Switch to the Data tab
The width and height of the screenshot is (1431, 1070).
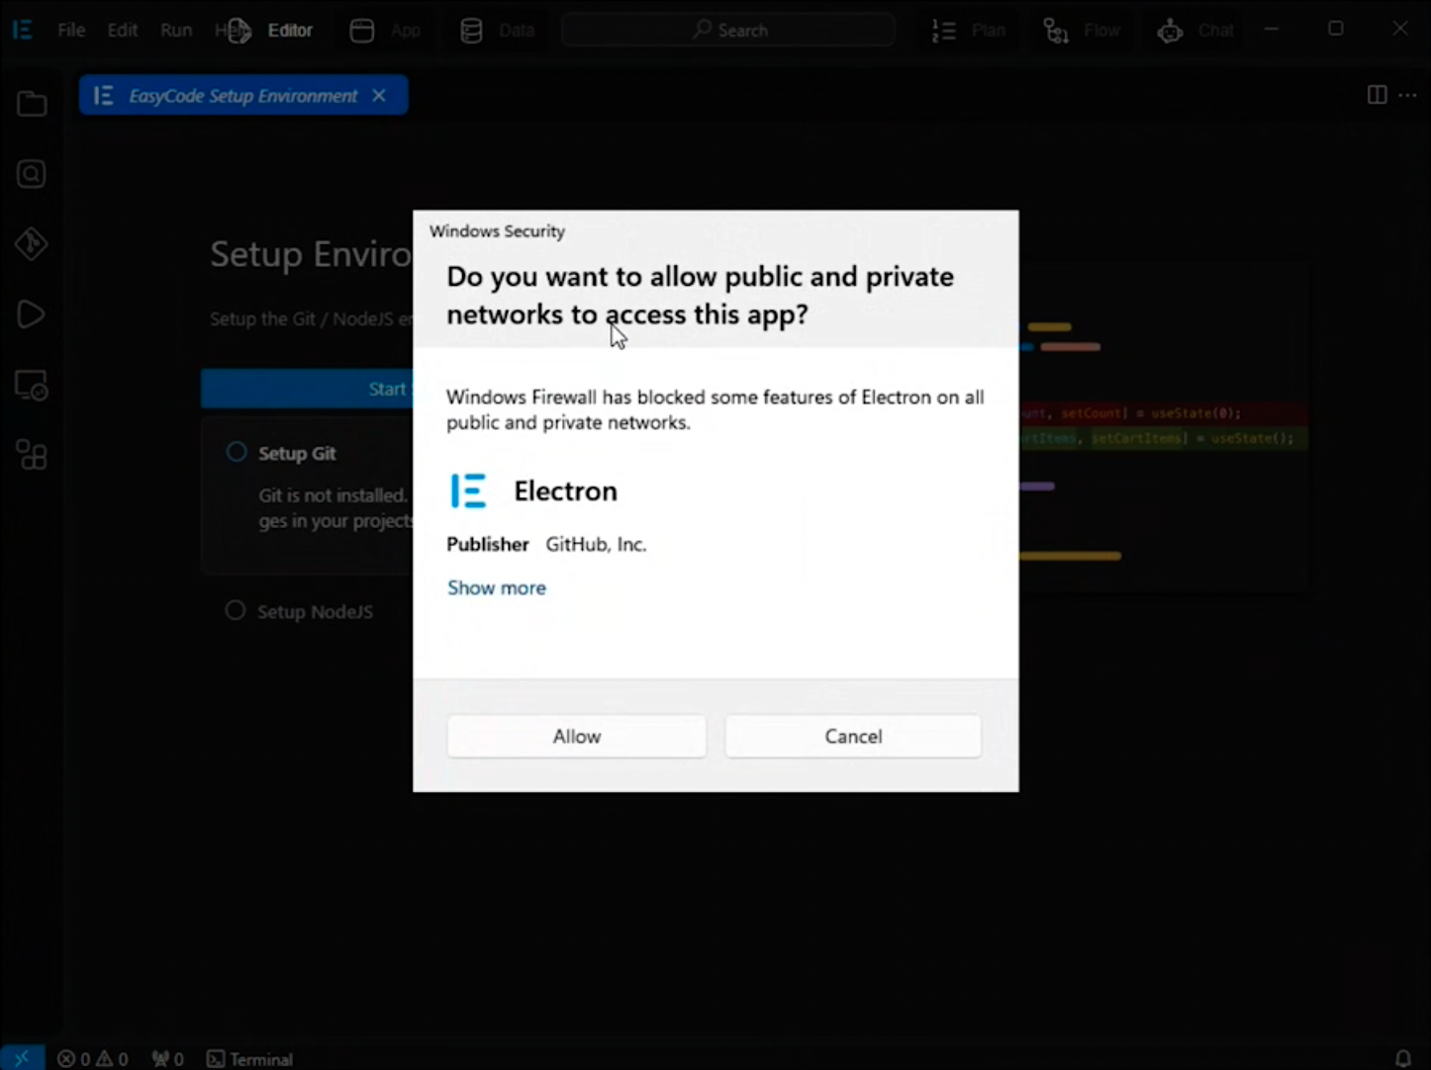click(x=497, y=30)
